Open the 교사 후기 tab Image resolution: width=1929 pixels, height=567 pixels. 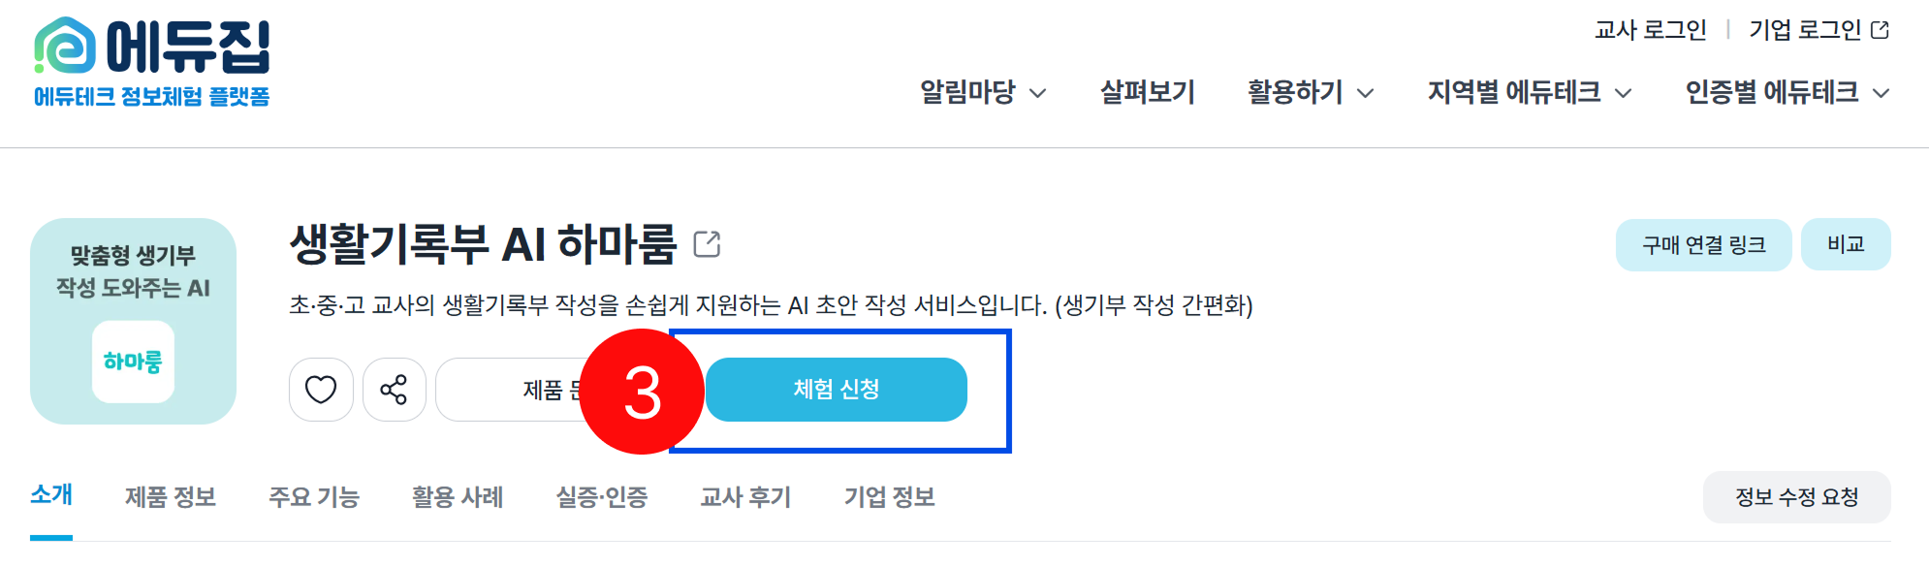click(745, 497)
